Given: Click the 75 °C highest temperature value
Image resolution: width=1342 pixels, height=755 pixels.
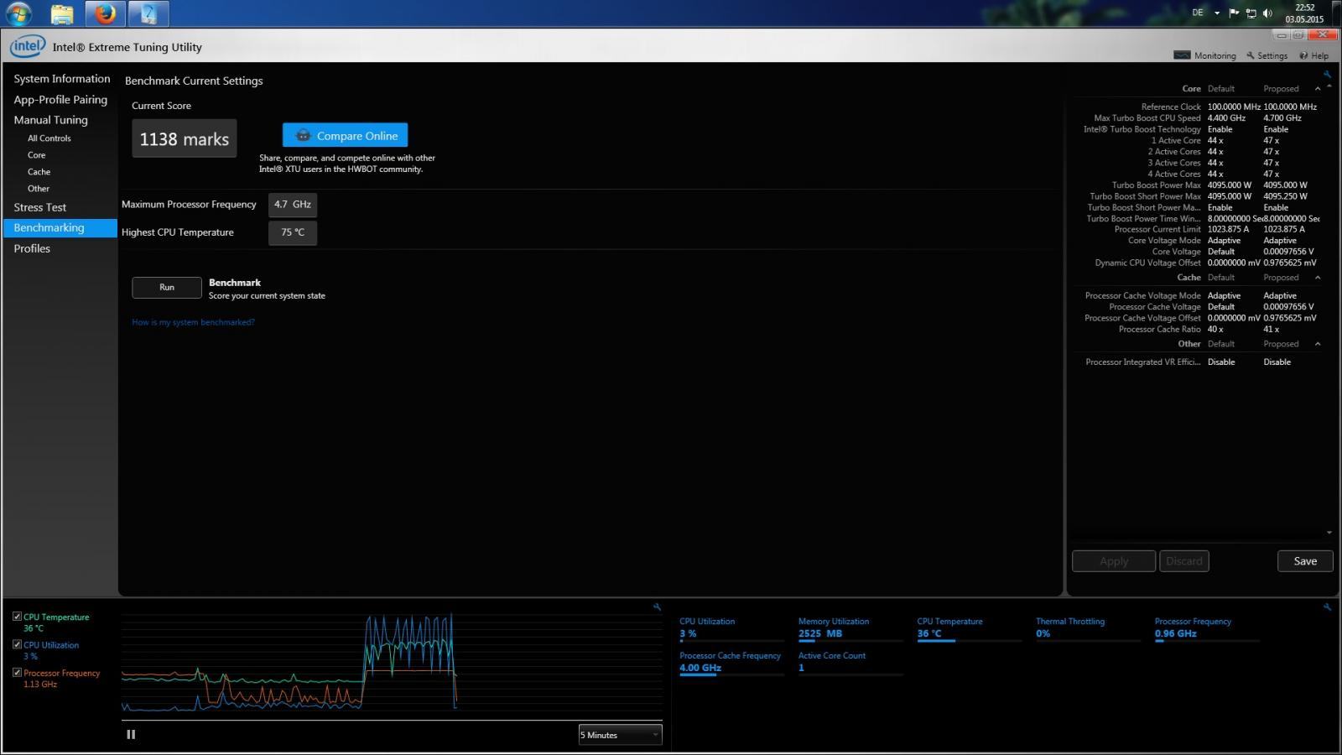Looking at the screenshot, I should 293,232.
